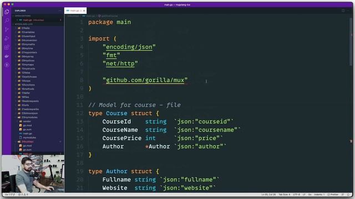Click the Course struct type name

coord(116,113)
